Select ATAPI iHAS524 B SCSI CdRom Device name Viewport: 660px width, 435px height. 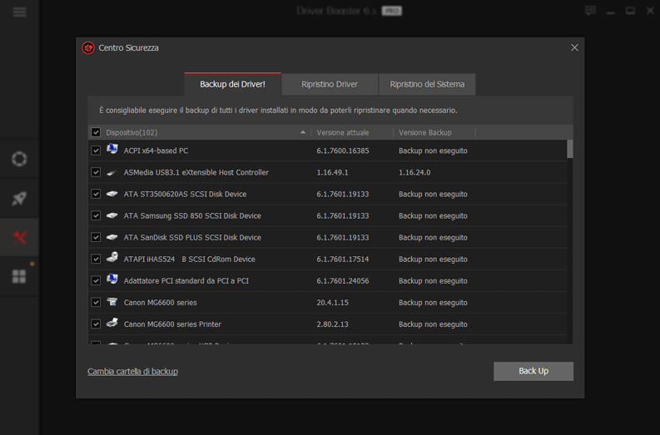[x=190, y=260]
